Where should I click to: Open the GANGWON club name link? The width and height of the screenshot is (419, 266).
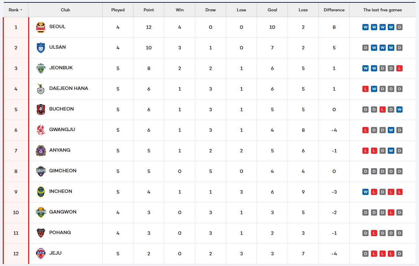tap(63, 212)
